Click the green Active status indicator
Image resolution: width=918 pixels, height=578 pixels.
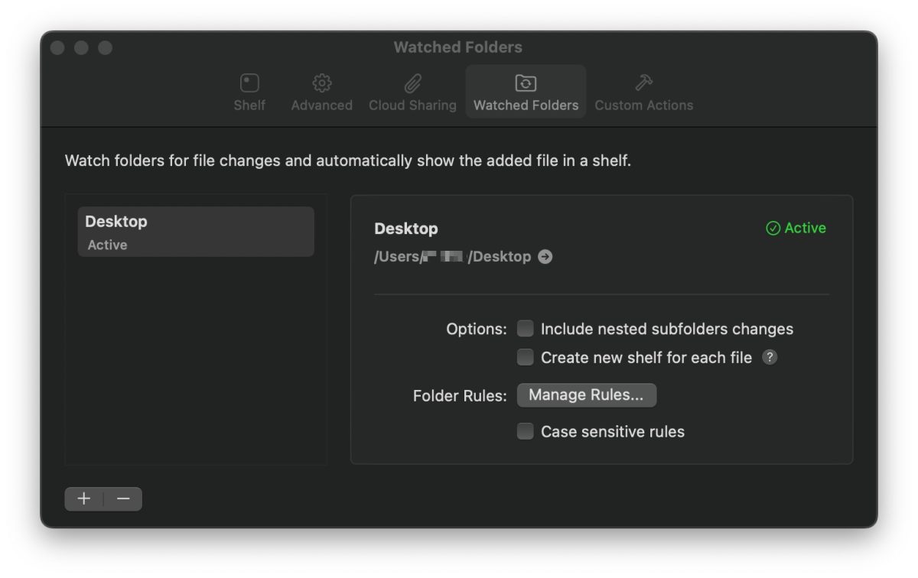[x=796, y=228]
